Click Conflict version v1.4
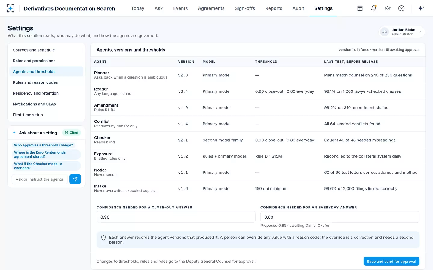This screenshot has height=270, width=433. (183, 124)
